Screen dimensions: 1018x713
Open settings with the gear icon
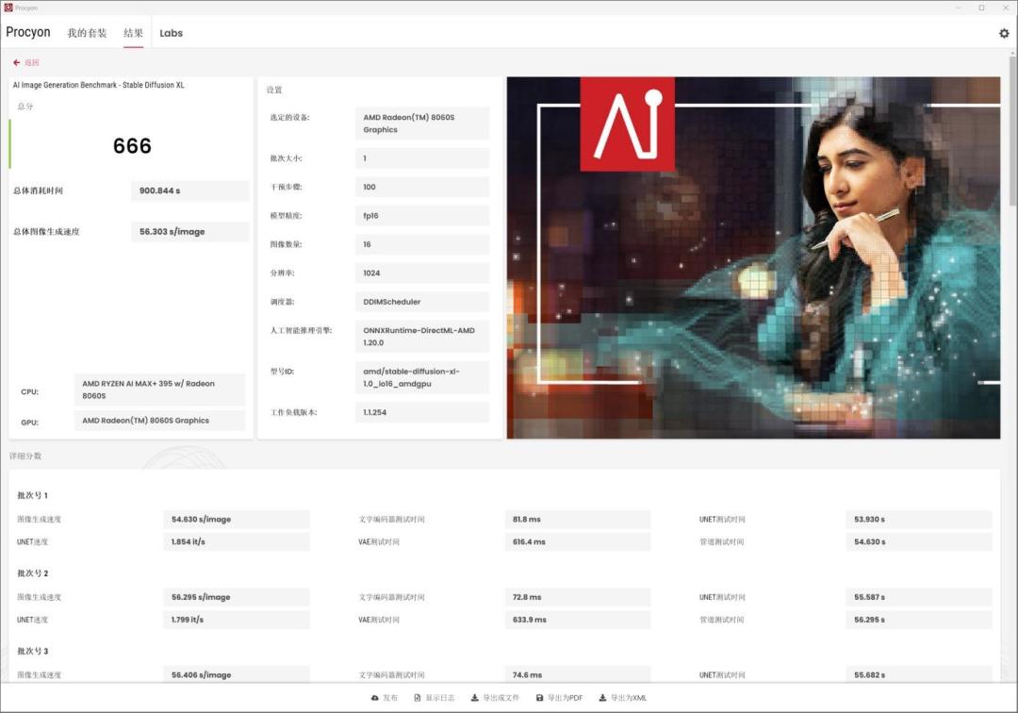tap(1004, 33)
